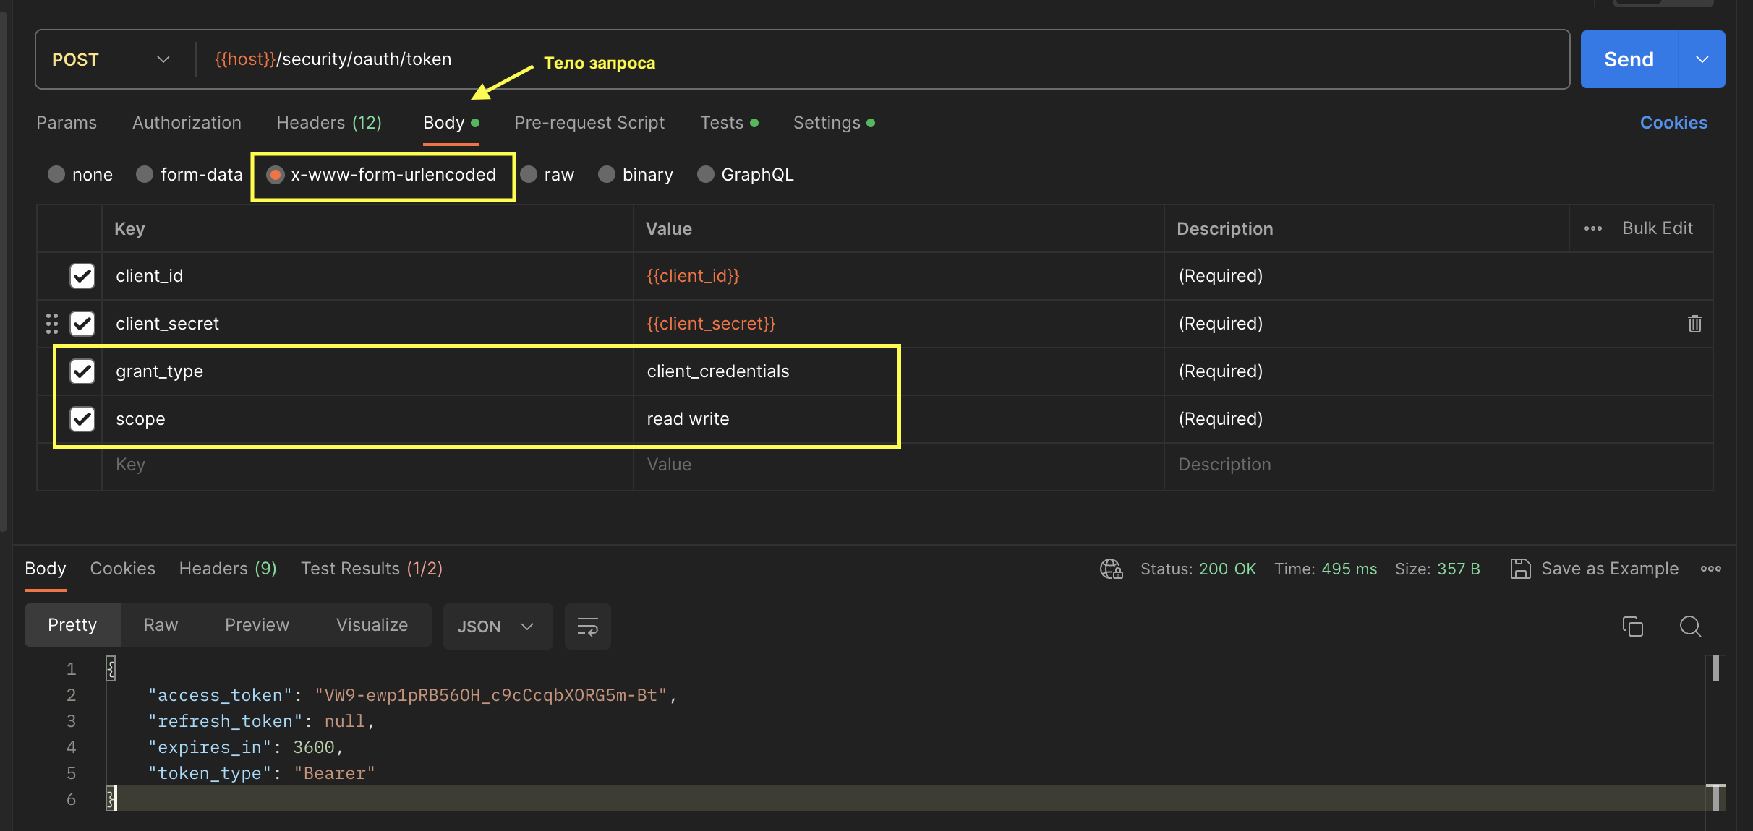The height and width of the screenshot is (831, 1753).
Task: Copy response body with the copy icon
Action: 1632,626
